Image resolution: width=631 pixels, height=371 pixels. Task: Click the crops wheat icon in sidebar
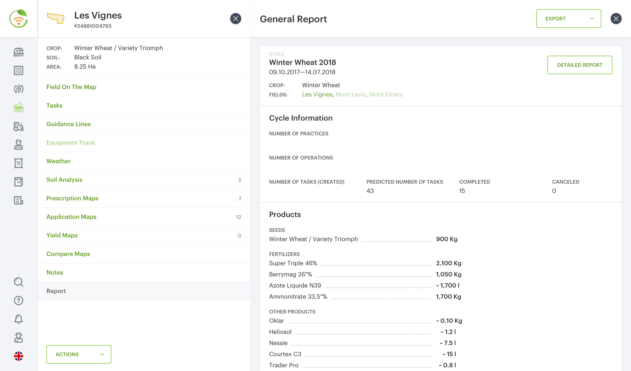pyautogui.click(x=19, y=89)
